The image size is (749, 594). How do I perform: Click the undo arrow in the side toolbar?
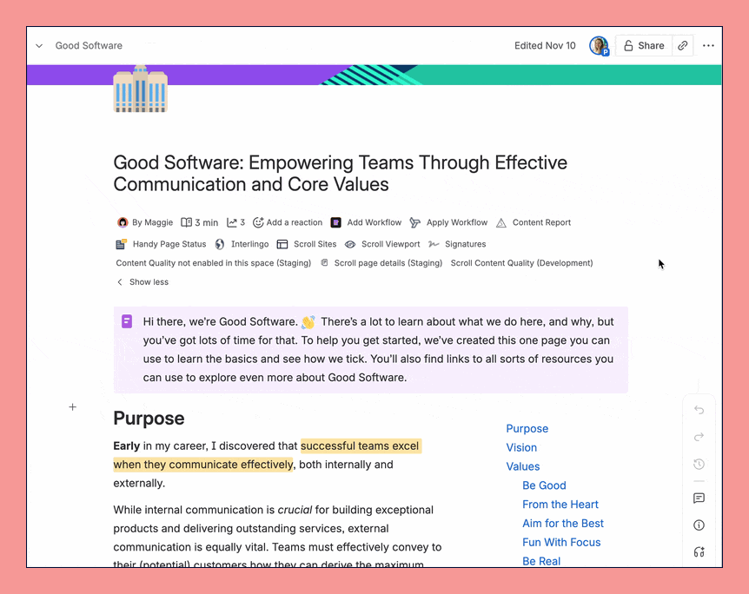click(x=699, y=409)
